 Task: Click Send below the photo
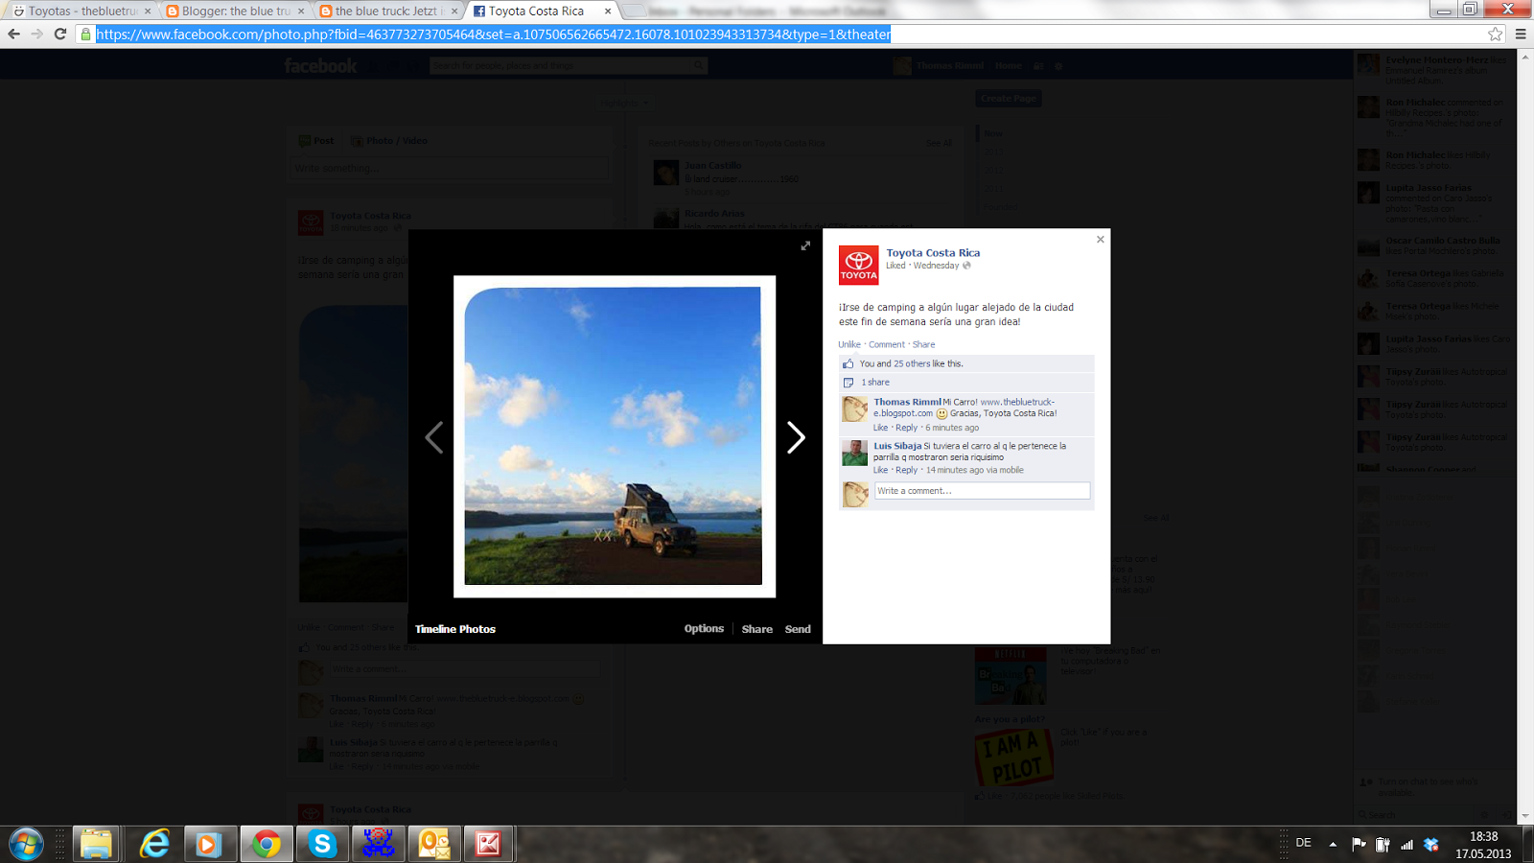tap(798, 629)
